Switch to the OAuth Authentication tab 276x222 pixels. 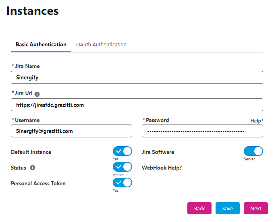click(x=101, y=45)
